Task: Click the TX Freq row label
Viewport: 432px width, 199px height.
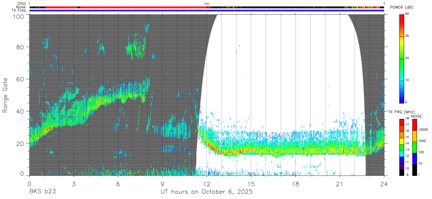Action: [x=19, y=10]
